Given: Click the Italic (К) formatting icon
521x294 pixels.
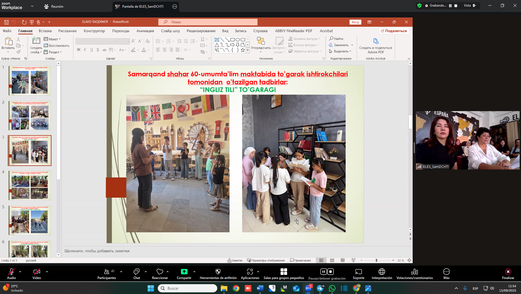Looking at the screenshot, I should [x=85, y=50].
